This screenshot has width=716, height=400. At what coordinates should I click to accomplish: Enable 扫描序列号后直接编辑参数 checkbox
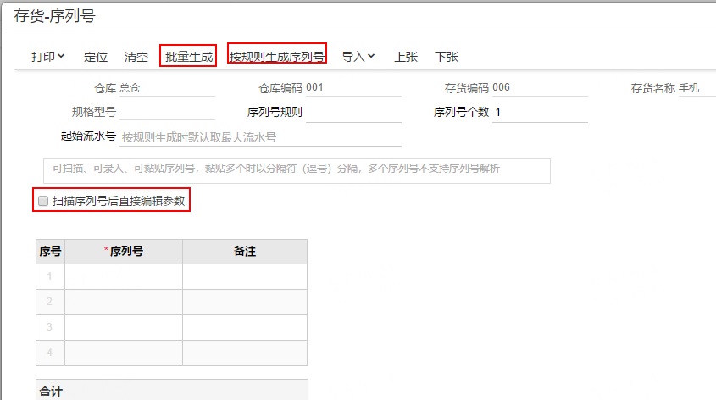click(x=43, y=201)
